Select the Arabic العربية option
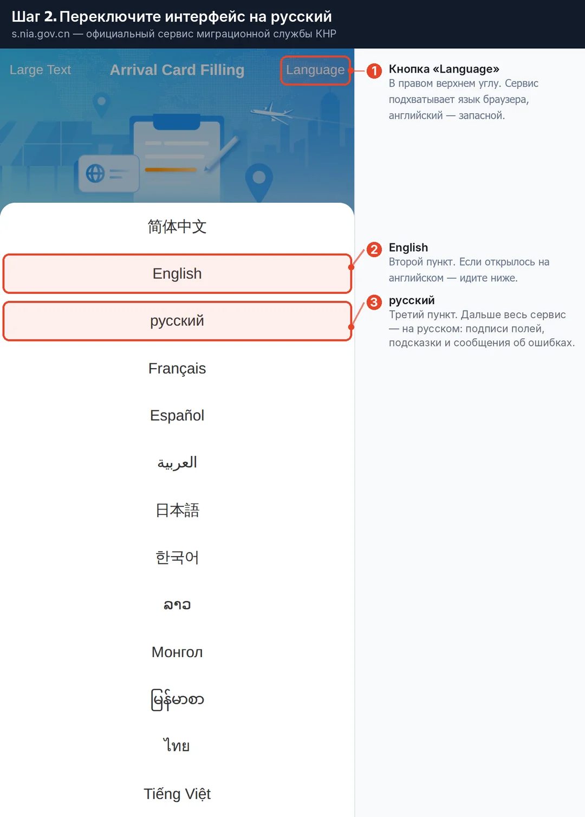The image size is (585, 817). 177,462
